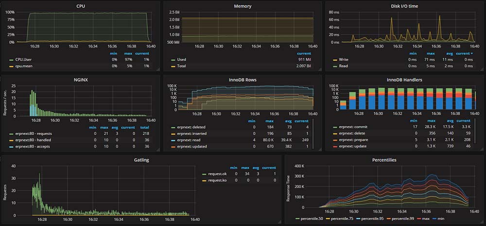Screen dimensions: 486x226
Task: Click the Disk I/O time panel resize handle
Action: 482,70
